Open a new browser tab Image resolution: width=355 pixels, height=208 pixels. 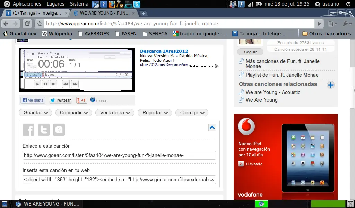click(143, 13)
